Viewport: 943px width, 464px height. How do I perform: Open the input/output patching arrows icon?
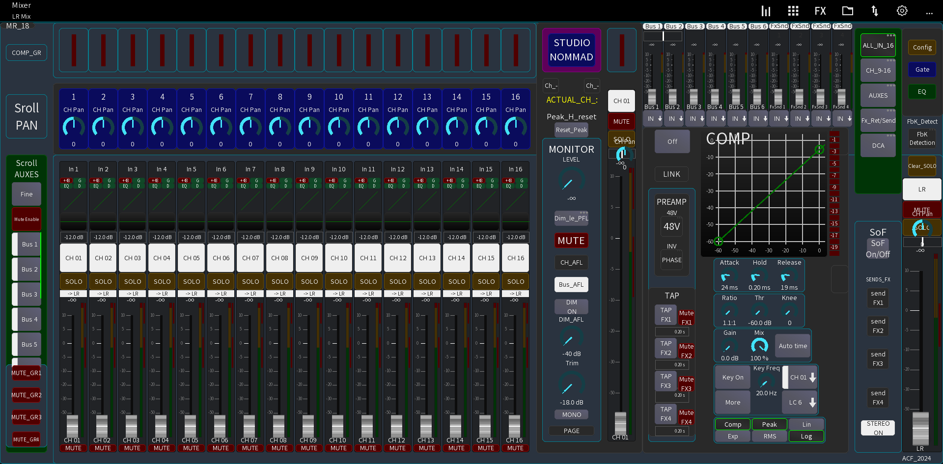[x=875, y=10]
